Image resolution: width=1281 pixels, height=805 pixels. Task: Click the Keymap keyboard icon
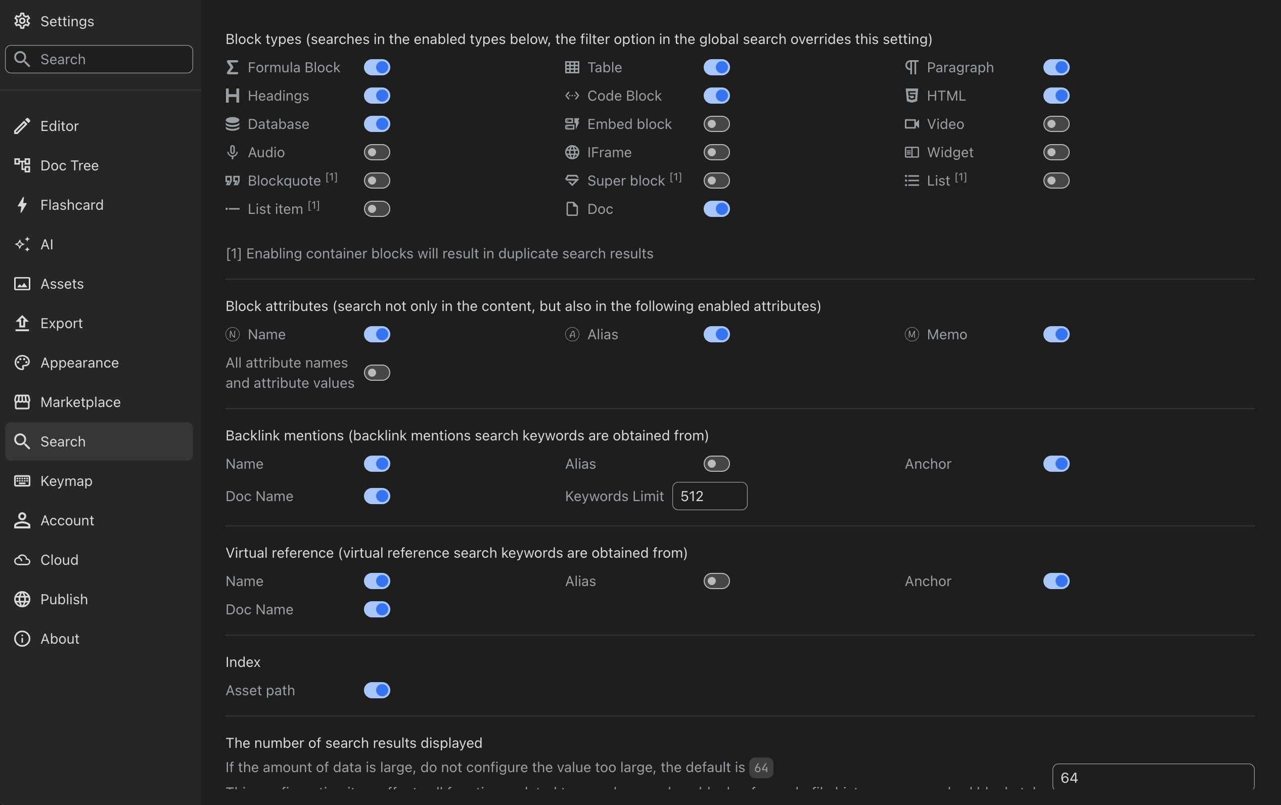click(22, 480)
